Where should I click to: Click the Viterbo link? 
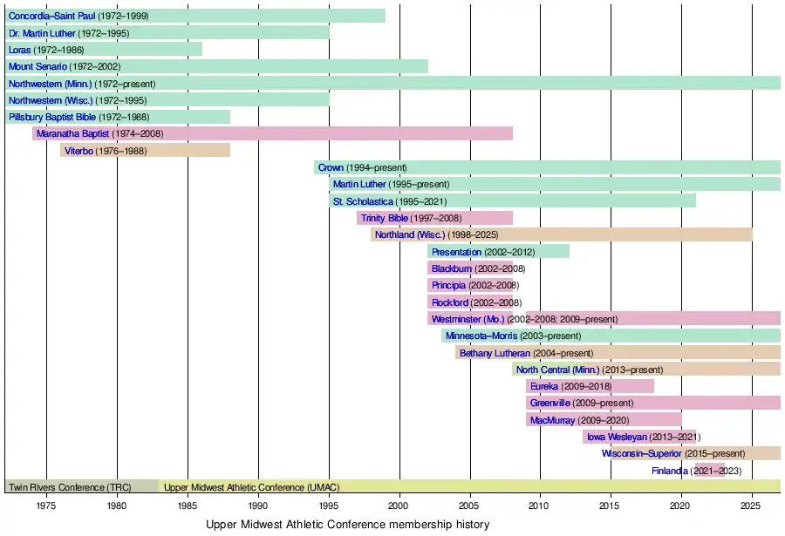[x=78, y=151]
